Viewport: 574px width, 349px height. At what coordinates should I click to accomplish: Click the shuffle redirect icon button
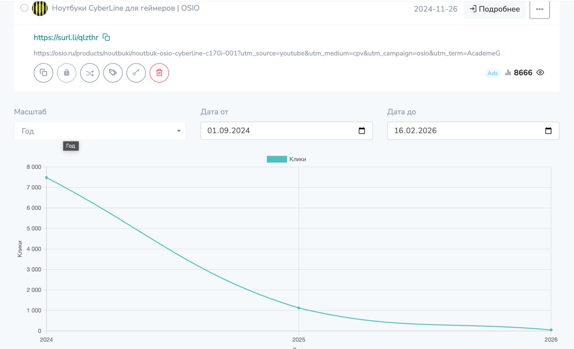(x=90, y=73)
